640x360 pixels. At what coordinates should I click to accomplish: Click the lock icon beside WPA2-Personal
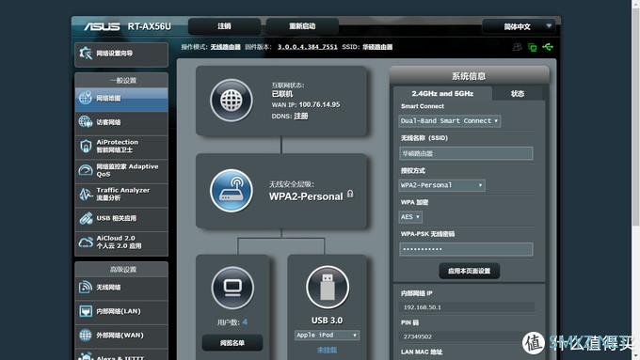pos(350,194)
